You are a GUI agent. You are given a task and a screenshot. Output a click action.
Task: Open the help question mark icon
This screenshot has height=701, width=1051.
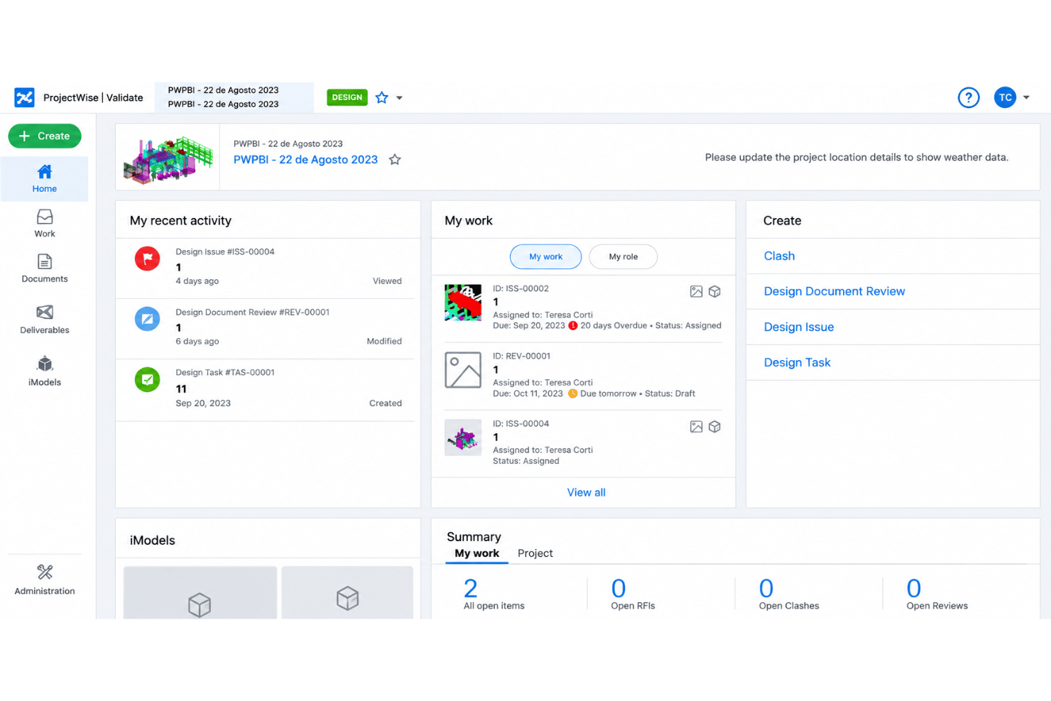[969, 97]
